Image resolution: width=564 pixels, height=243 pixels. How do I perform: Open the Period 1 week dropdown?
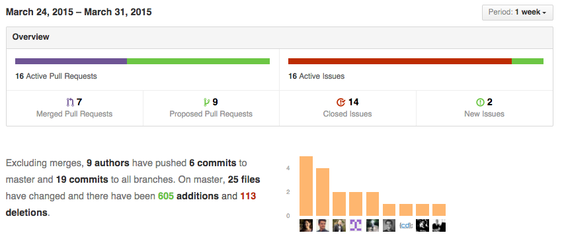517,12
